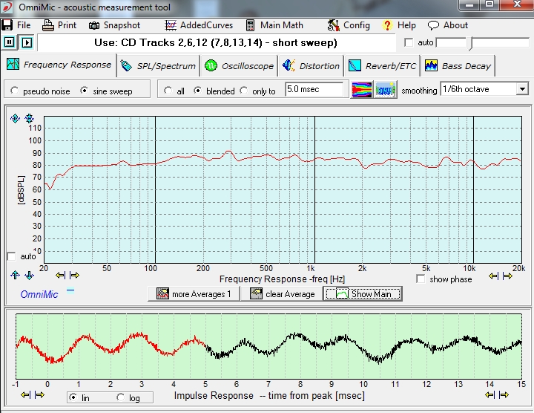Click the red OmniMic title bar icon

[x=7, y=7]
